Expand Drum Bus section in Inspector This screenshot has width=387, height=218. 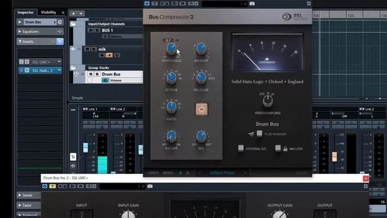(x=20, y=22)
